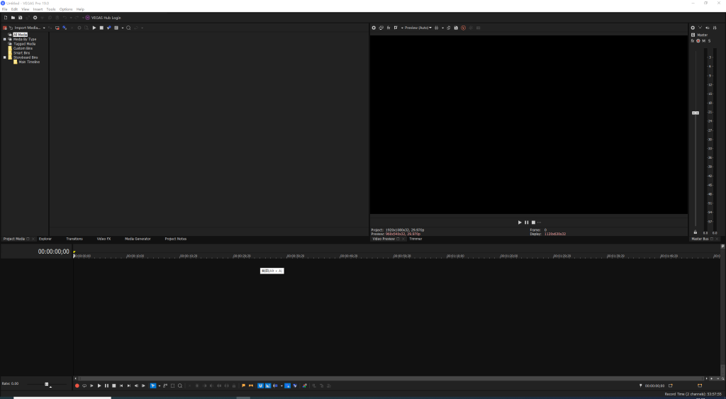The image size is (726, 399).
Task: Open the File menu
Action: coord(5,9)
